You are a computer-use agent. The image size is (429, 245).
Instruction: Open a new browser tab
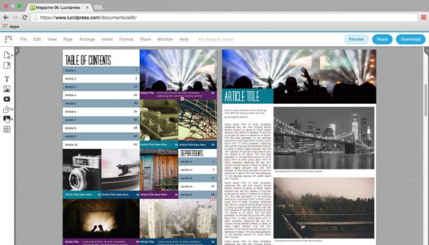coord(99,7)
